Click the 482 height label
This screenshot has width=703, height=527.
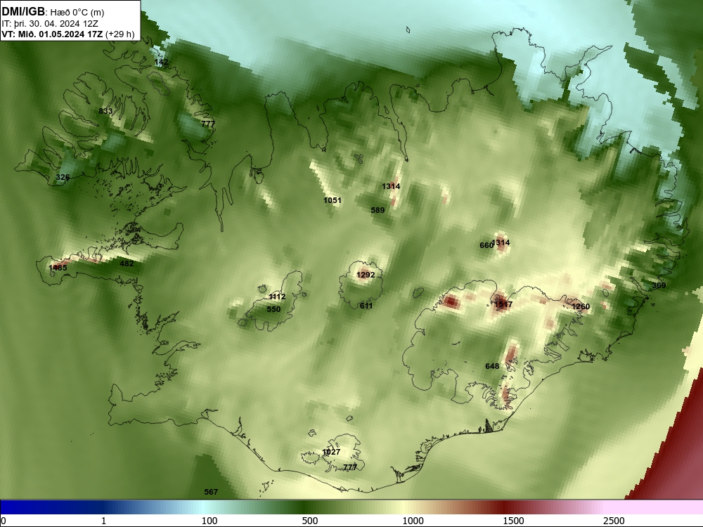click(127, 263)
